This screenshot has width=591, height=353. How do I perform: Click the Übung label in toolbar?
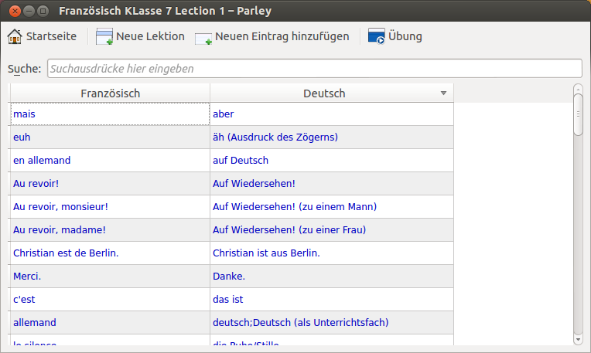[405, 36]
